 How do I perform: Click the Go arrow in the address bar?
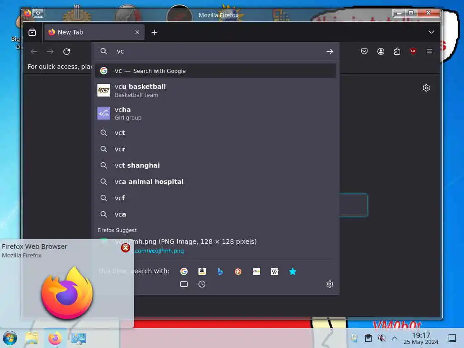[x=330, y=52]
